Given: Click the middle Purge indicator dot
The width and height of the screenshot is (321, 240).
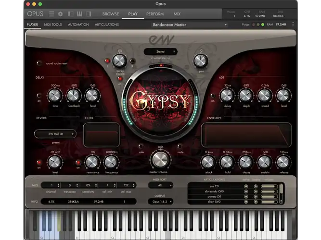Looking at the screenshot, I should (x=258, y=24).
